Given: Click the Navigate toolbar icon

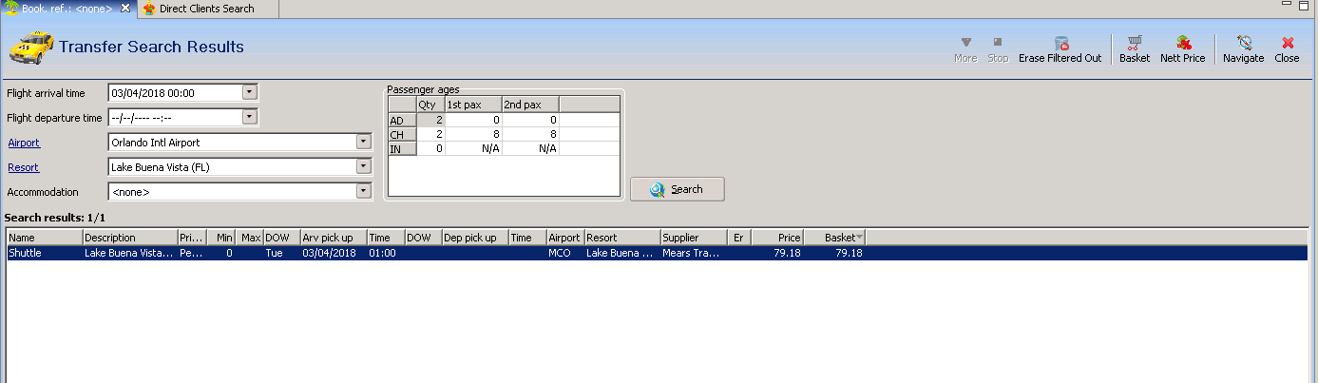Looking at the screenshot, I should 1244,49.
